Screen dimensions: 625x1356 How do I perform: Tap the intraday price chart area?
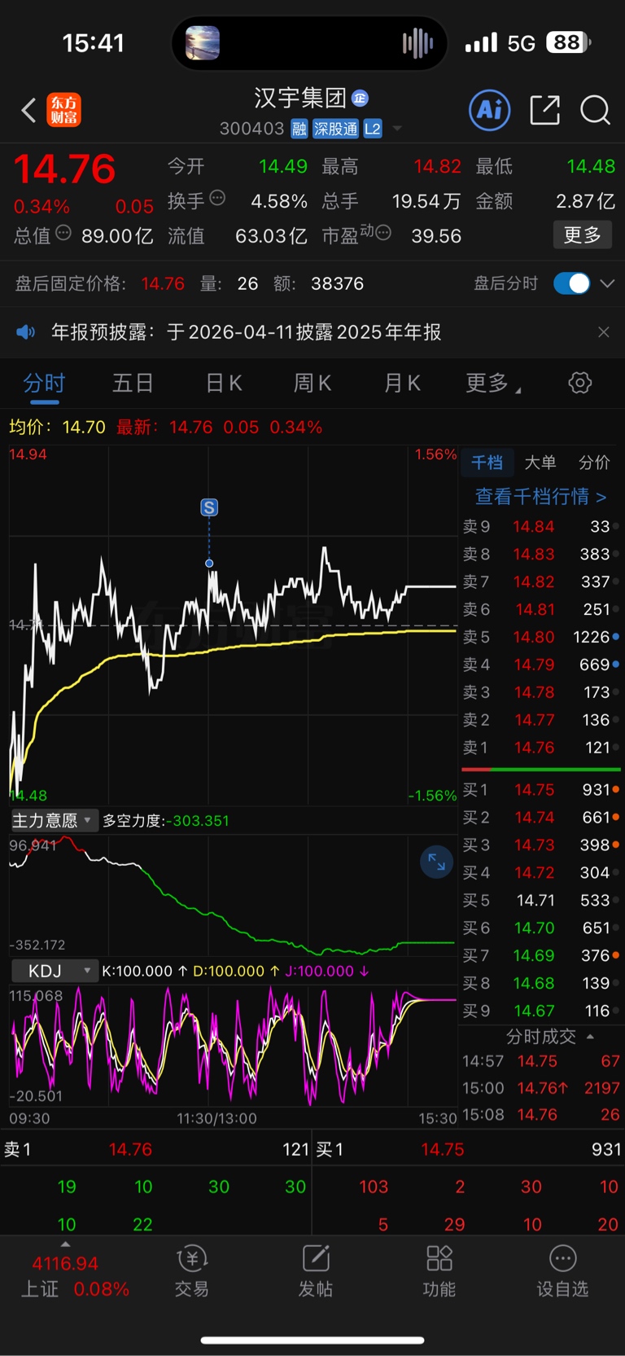(233, 625)
